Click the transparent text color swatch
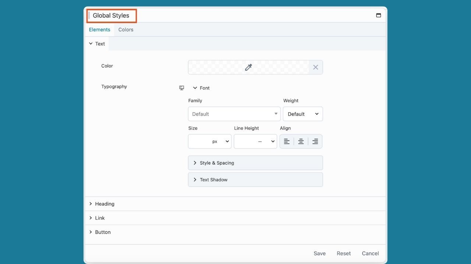The height and width of the screenshot is (264, 471). coord(217,67)
